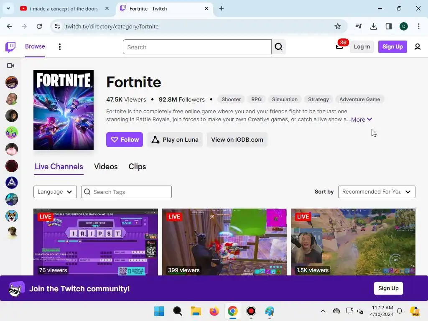428x321 pixels.
Task: Open the Windows Start menu
Action: pyautogui.click(x=159, y=311)
